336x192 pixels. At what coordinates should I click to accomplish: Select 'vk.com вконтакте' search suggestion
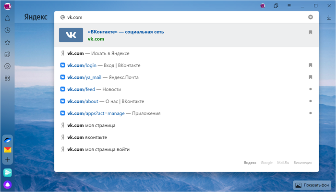pyautogui.click(x=186, y=137)
